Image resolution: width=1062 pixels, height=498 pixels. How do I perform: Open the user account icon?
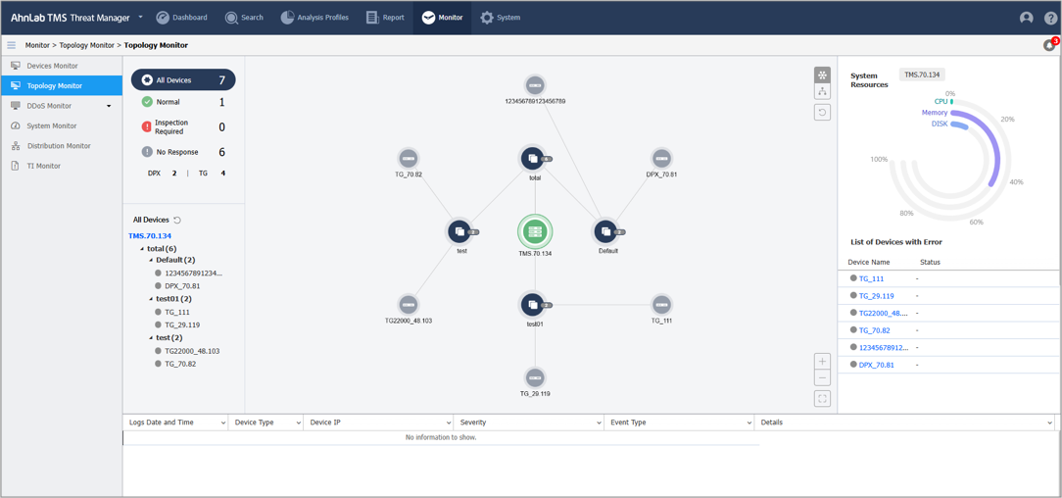click(x=1026, y=18)
